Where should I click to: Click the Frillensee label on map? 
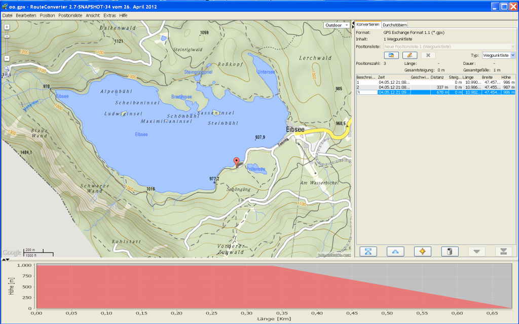tap(256, 169)
